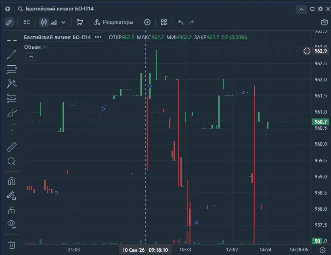The width and height of the screenshot is (331, 255).
Task: Activate the text annotation tool
Action: (12, 127)
